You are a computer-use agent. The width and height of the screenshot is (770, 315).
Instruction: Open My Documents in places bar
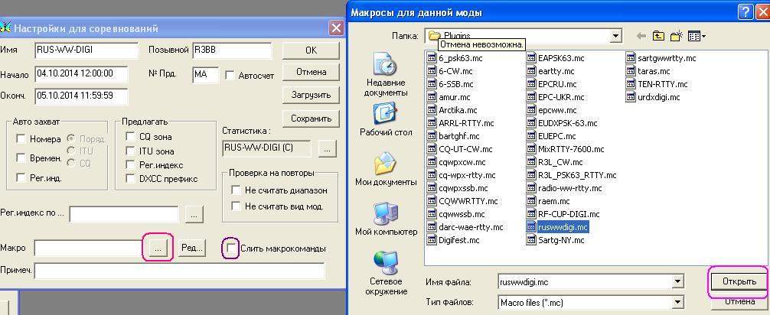click(385, 170)
